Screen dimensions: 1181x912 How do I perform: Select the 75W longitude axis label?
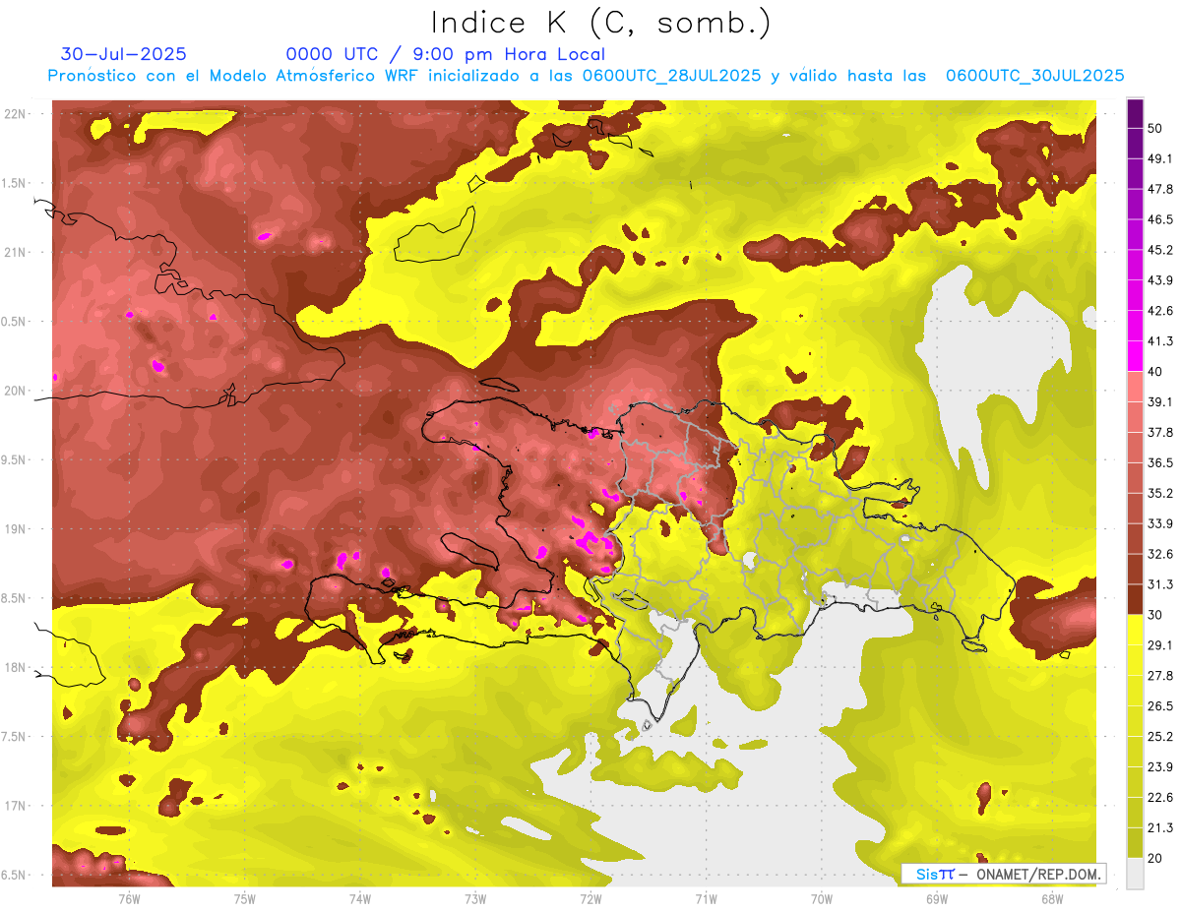click(245, 898)
